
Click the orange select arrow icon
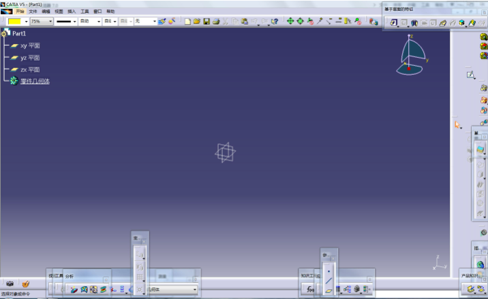(x=457, y=124)
